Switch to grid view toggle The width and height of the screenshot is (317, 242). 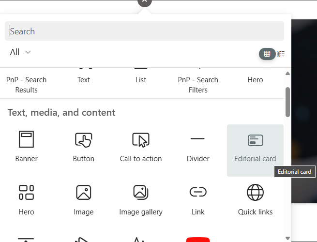point(267,54)
